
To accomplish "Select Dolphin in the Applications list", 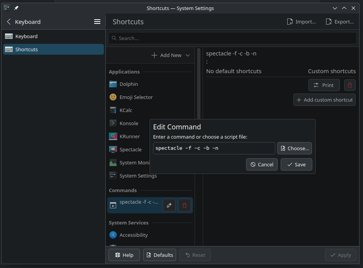I will tap(150, 84).
